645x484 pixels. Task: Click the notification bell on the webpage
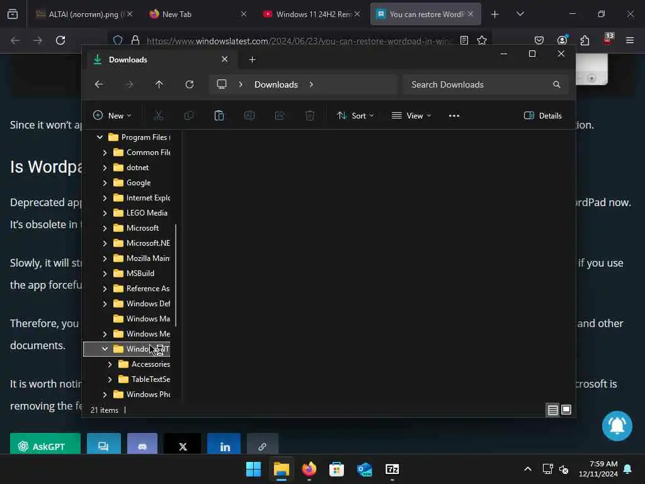pyautogui.click(x=617, y=426)
